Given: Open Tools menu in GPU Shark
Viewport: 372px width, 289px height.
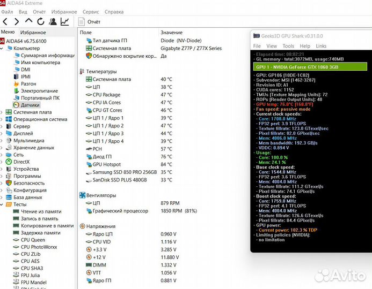Looking at the screenshot, I should (x=288, y=46).
